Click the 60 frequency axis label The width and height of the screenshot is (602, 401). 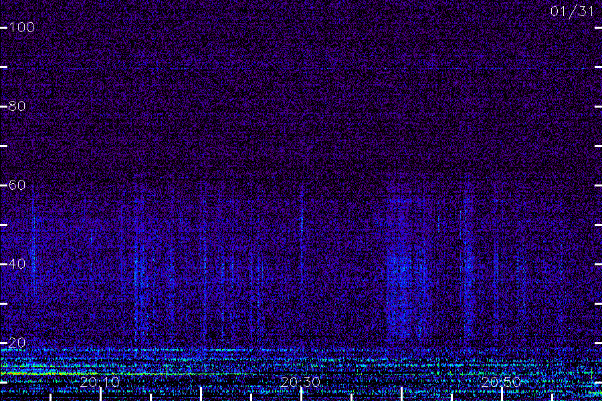(x=17, y=185)
